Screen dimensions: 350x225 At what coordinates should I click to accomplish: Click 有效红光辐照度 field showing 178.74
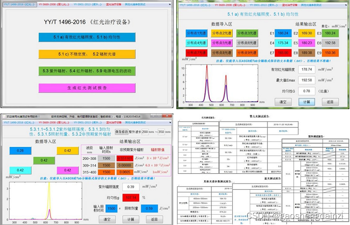(x=307, y=69)
